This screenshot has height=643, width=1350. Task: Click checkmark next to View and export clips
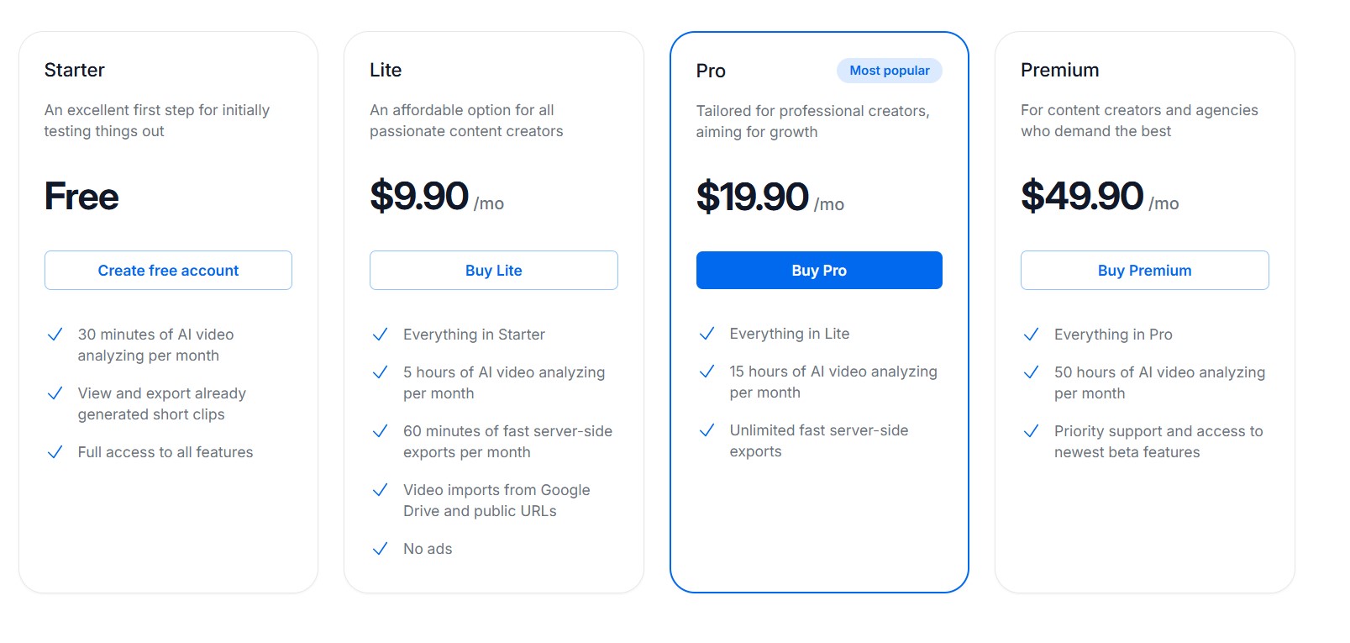tap(55, 393)
